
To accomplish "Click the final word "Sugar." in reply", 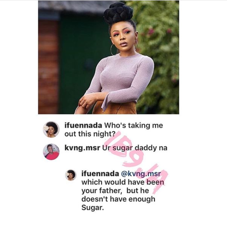I will pos(93,208).
